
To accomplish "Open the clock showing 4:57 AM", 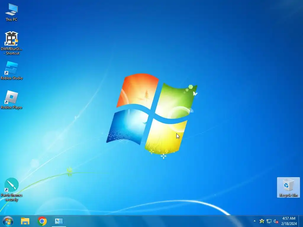I will pyautogui.click(x=289, y=218).
